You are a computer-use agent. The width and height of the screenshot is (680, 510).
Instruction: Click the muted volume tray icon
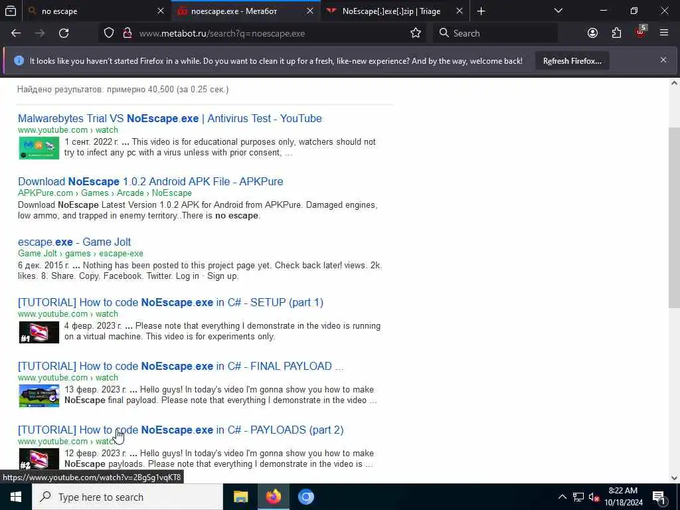[x=594, y=497]
